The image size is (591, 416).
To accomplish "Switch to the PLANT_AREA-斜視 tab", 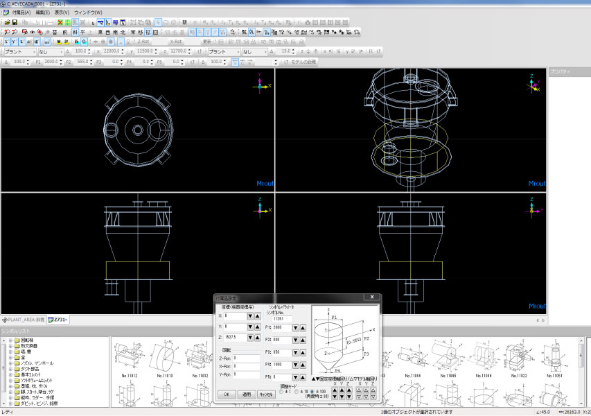I will (x=24, y=320).
